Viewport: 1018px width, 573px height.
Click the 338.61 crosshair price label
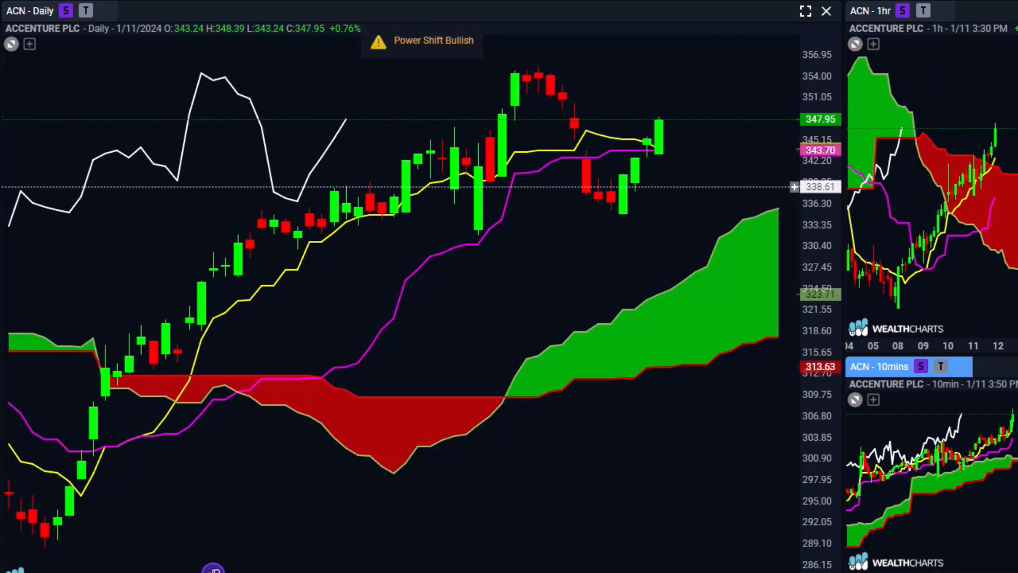pos(820,187)
